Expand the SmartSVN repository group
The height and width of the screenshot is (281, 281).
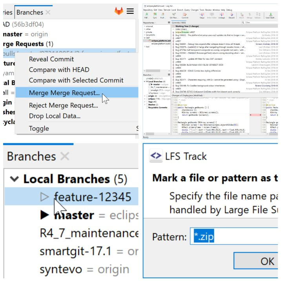pos(145,35)
